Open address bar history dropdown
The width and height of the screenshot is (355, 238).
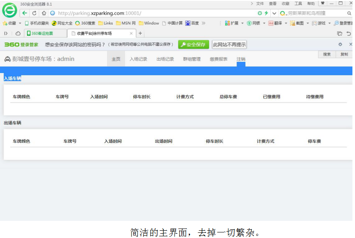(274, 13)
